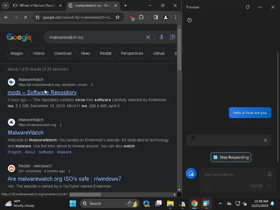
Task: Open a new browser tab
Action: pos(125,5)
